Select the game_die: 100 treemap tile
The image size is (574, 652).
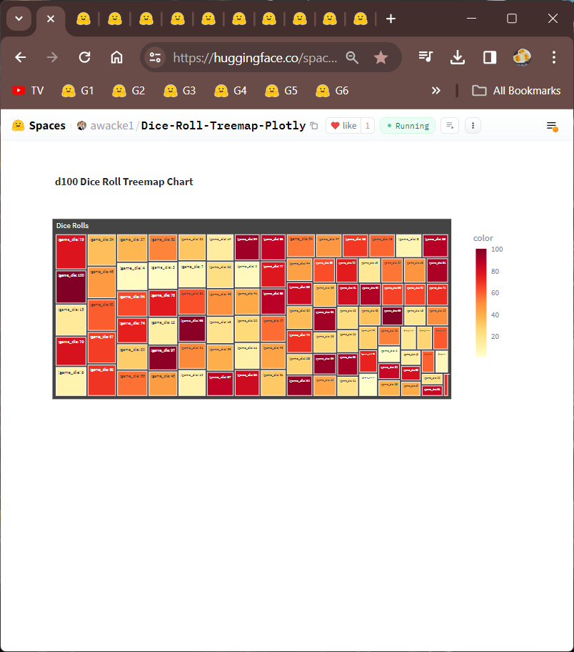pos(71,286)
